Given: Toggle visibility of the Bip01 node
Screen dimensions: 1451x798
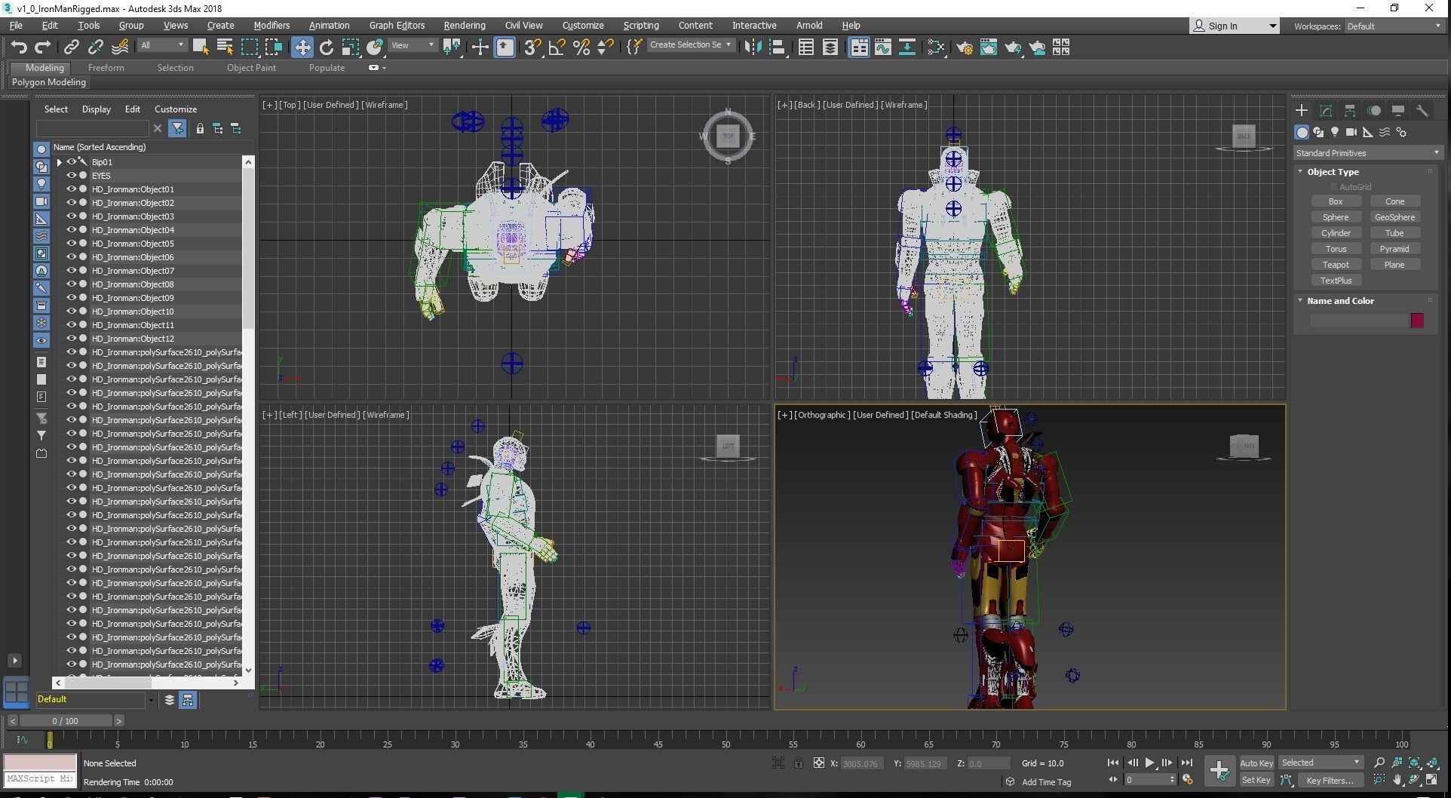Looking at the screenshot, I should (71, 161).
